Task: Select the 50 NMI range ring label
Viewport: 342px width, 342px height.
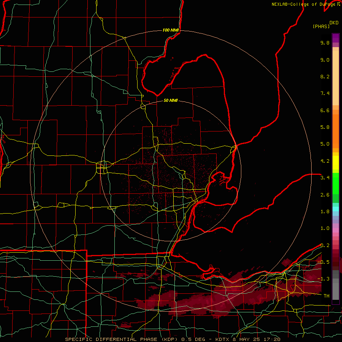Action: click(171, 100)
